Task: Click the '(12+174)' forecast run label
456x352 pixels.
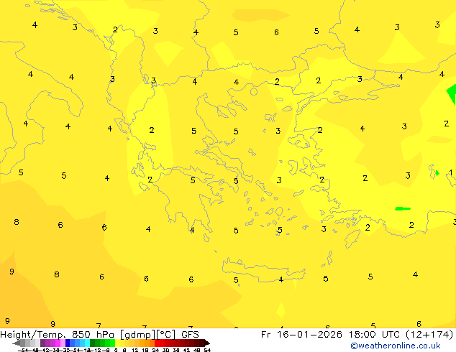Action: point(429,335)
